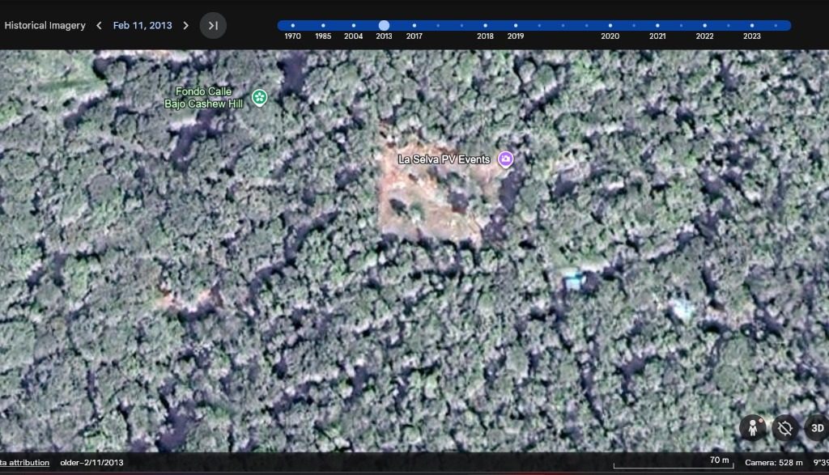
Task: Choose the 2023 timeline point
Action: [752, 26]
